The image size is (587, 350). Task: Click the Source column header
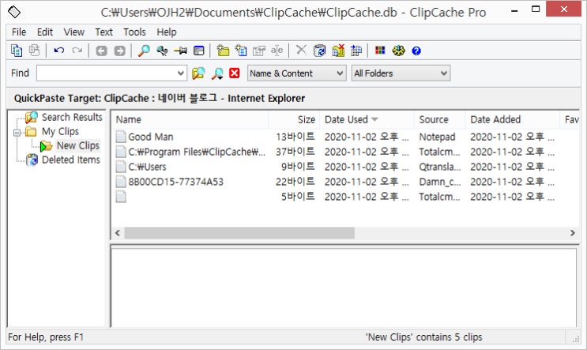point(439,120)
